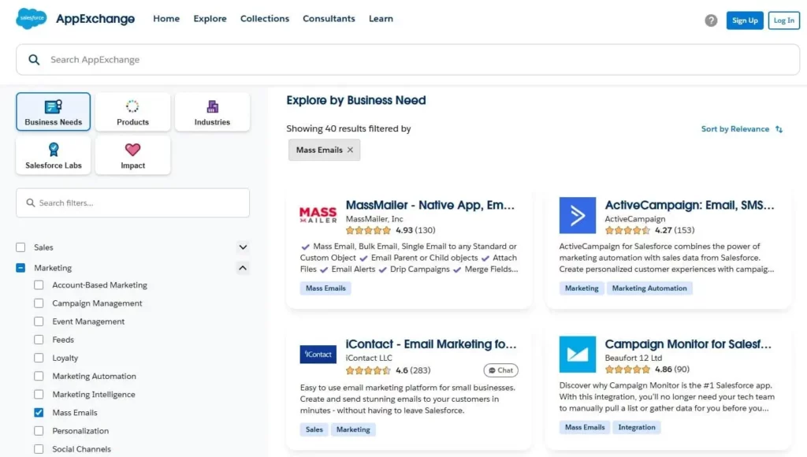Open the iContact logo
Image resolution: width=807 pixels, height=457 pixels.
coord(318,354)
